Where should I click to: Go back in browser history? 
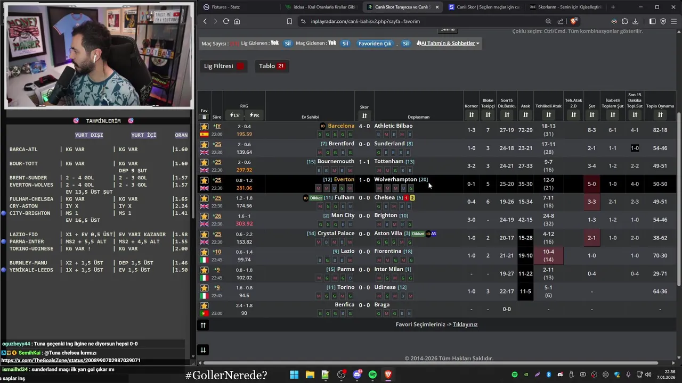coord(205,21)
